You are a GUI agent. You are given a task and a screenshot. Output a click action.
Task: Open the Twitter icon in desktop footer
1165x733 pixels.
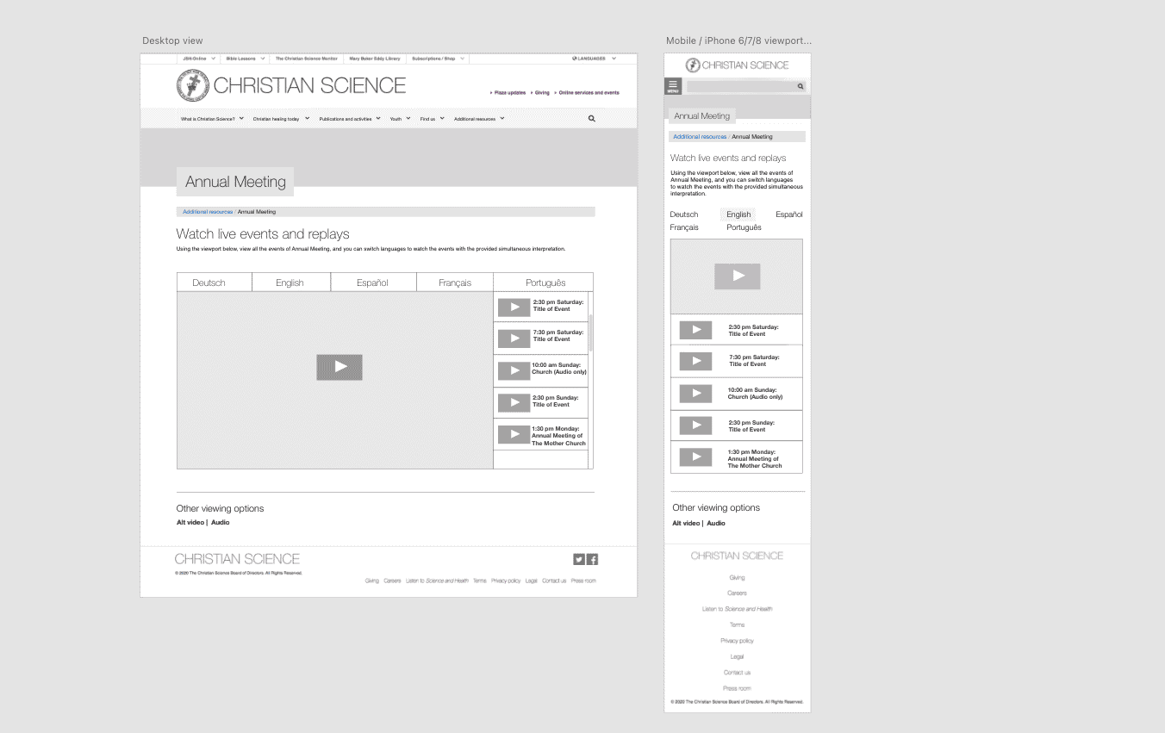pyautogui.click(x=579, y=559)
